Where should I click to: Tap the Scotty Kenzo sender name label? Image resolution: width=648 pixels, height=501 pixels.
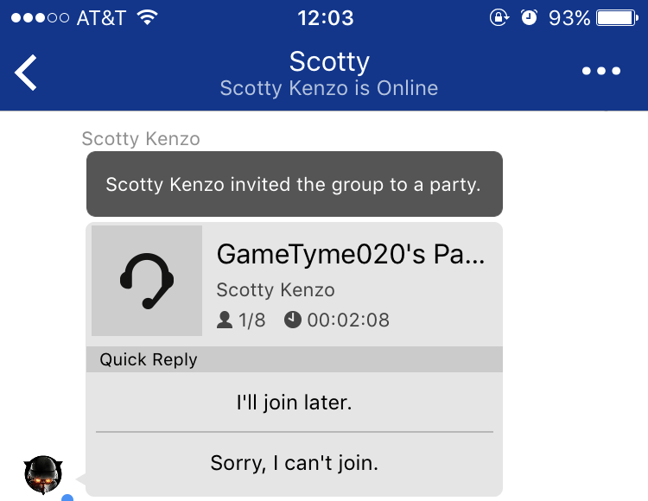tap(141, 139)
